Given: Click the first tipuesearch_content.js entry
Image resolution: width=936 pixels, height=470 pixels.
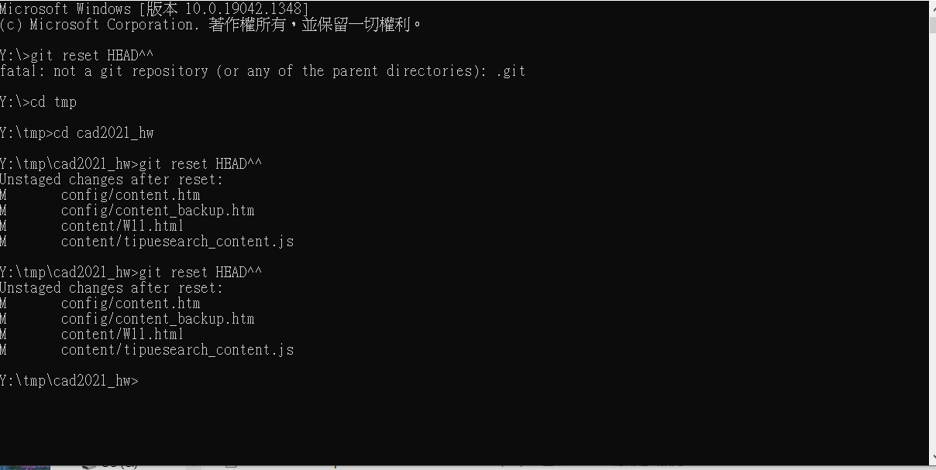Looking at the screenshot, I should [x=177, y=242].
